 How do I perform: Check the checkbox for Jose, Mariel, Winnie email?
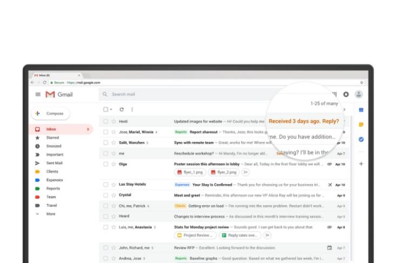point(106,132)
